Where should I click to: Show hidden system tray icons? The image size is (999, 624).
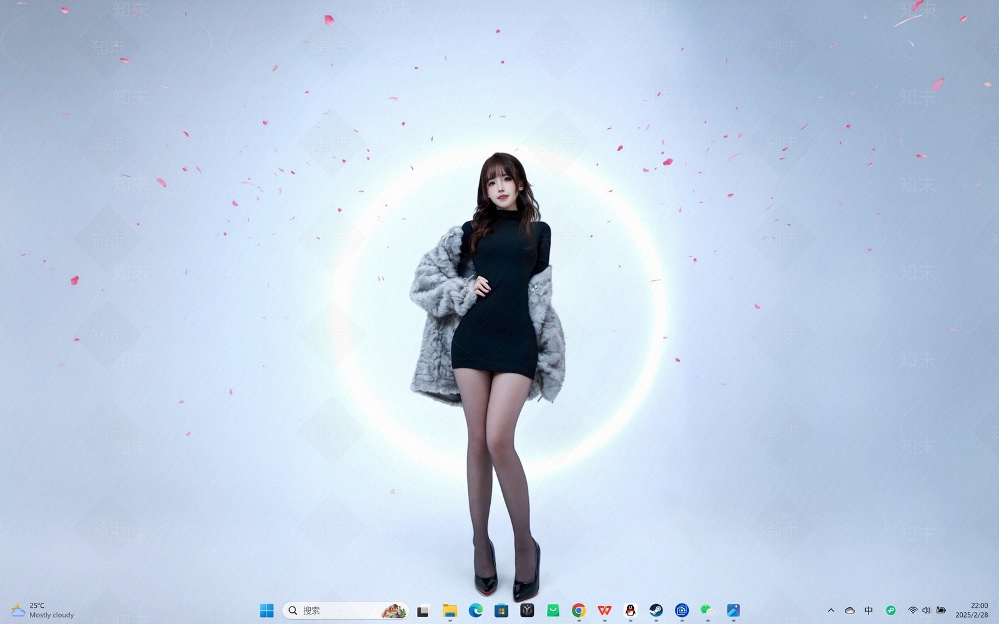click(831, 610)
